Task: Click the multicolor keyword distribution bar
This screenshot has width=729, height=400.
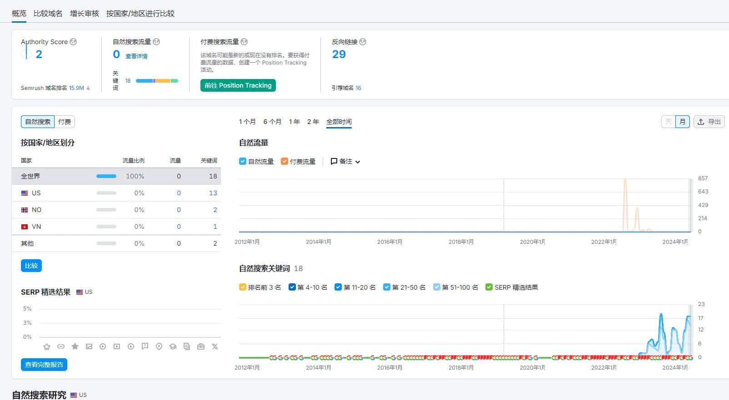Action: tap(157, 81)
